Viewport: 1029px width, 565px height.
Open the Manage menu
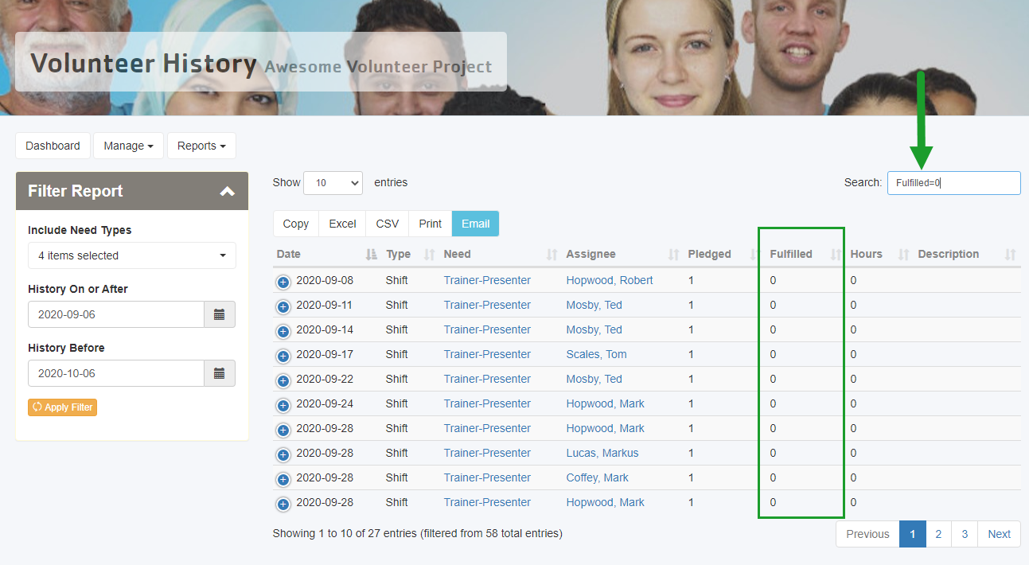point(128,146)
